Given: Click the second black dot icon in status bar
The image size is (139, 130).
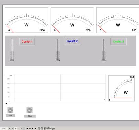Looking at the screenshot, I should (30, 129).
